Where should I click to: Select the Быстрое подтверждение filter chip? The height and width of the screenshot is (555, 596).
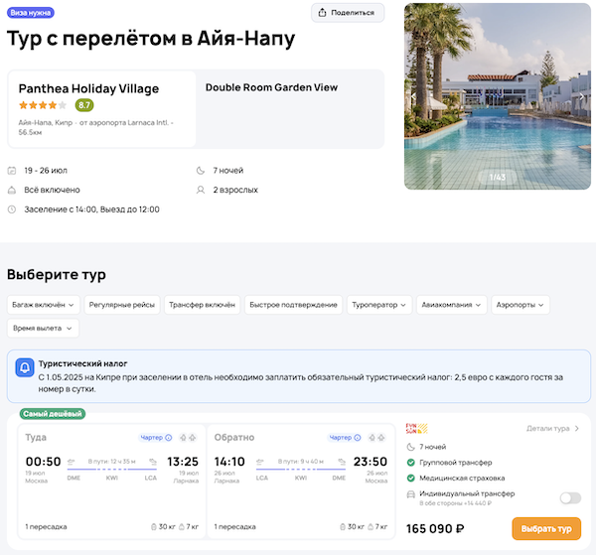click(x=292, y=305)
